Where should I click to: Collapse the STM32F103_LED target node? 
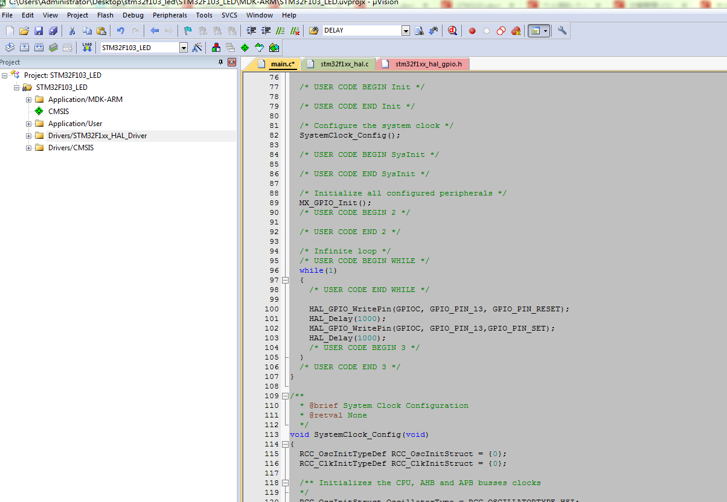tap(16, 87)
